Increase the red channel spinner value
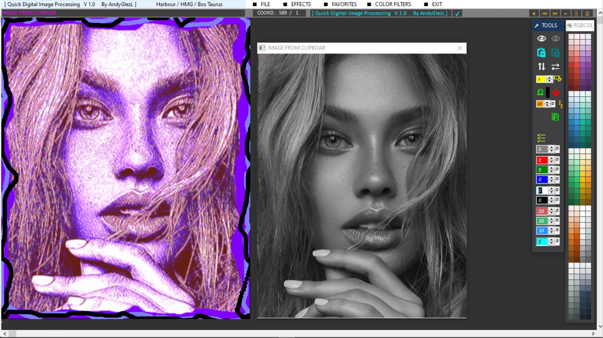Viewport: 603px width, 338px height. (x=551, y=158)
